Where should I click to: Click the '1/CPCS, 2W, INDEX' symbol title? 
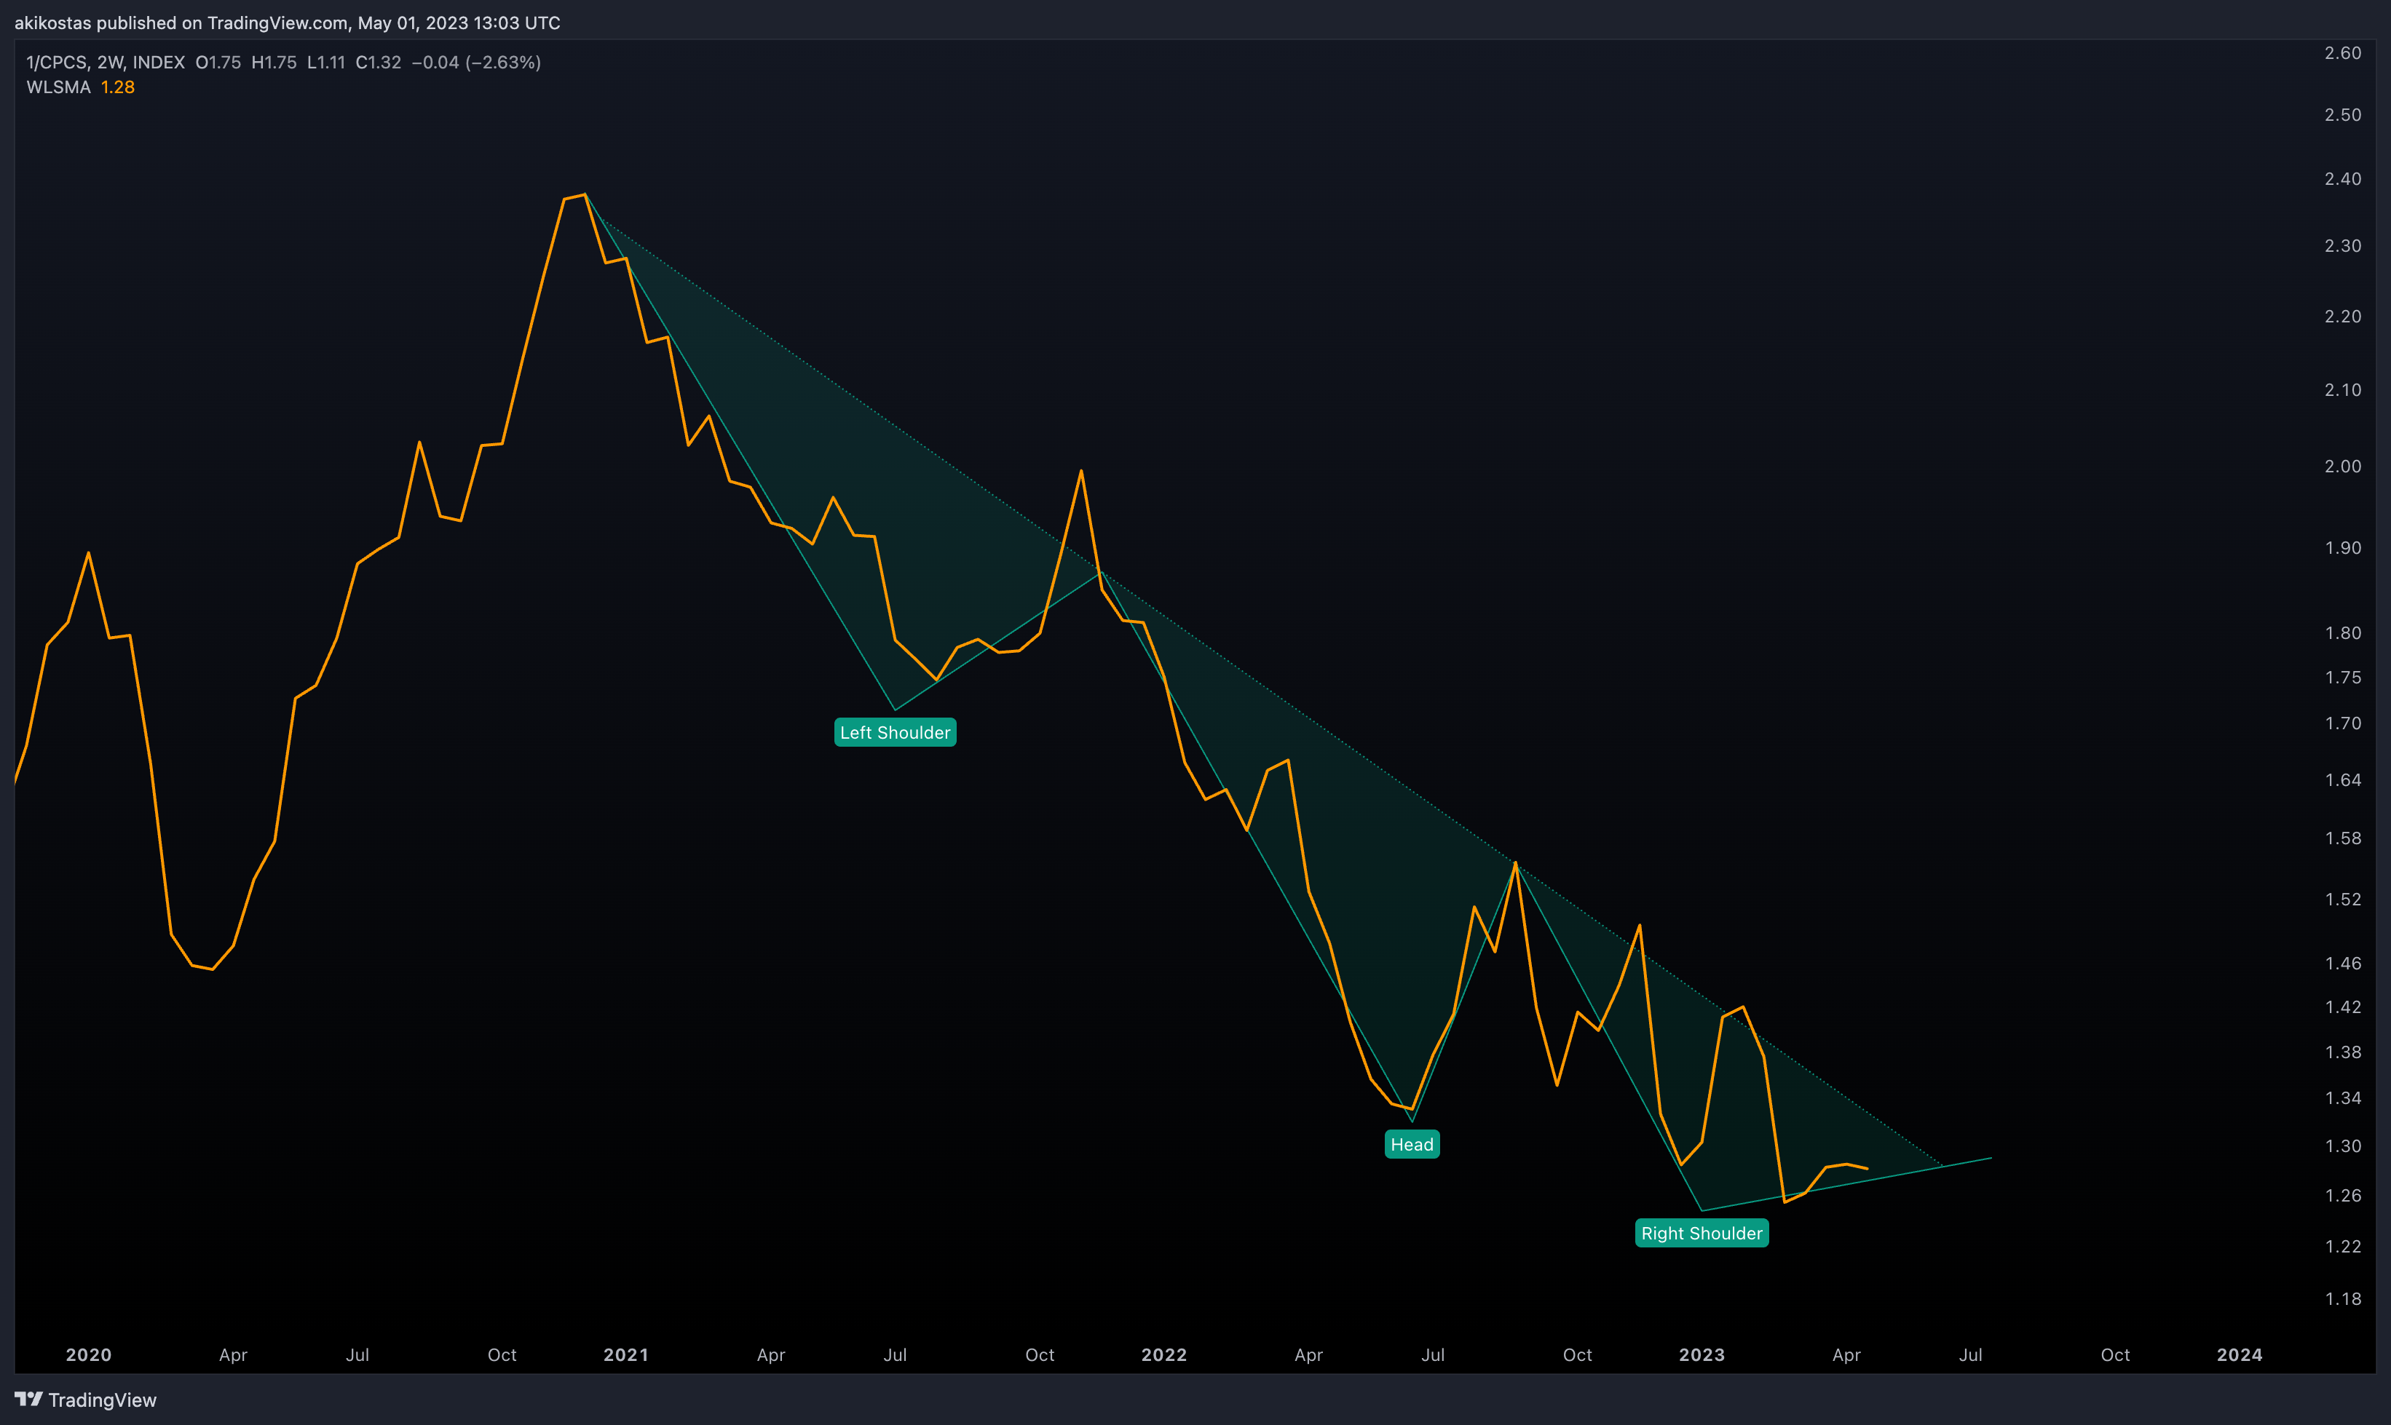(106, 63)
